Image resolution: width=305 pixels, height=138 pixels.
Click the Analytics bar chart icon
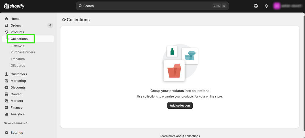coord(7,114)
